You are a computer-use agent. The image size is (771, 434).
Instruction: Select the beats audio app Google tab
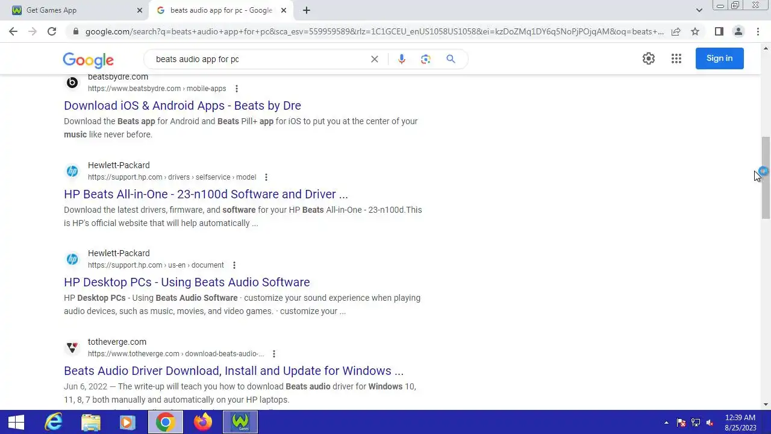pyautogui.click(x=220, y=10)
